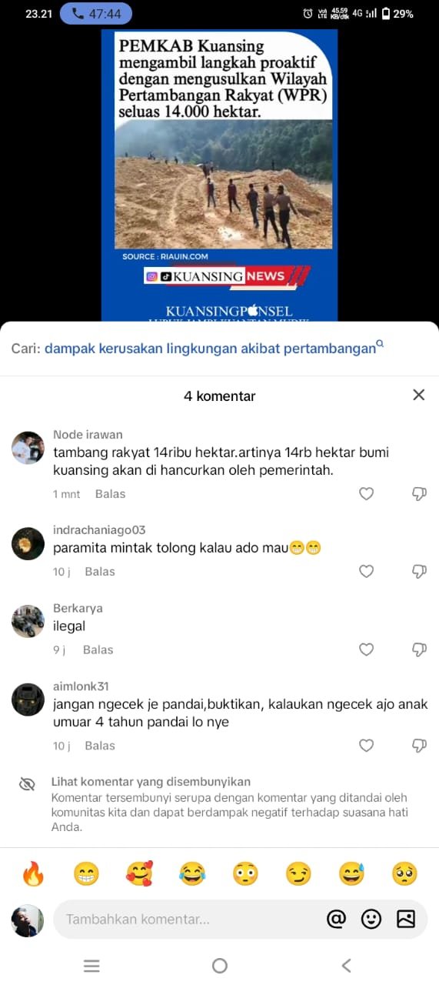439x985 pixels.
Task: Open recent apps from navigation bar
Action: click(x=91, y=966)
